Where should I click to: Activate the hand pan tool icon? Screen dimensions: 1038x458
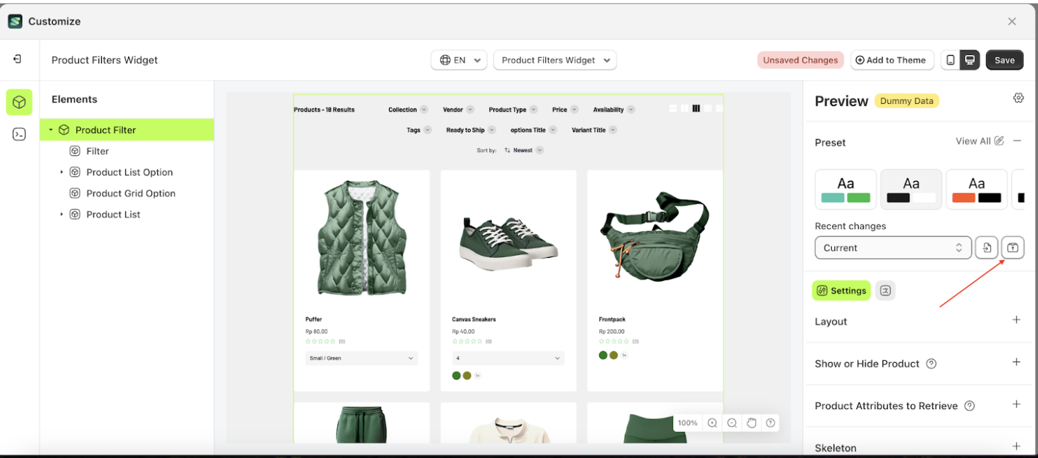coord(751,423)
